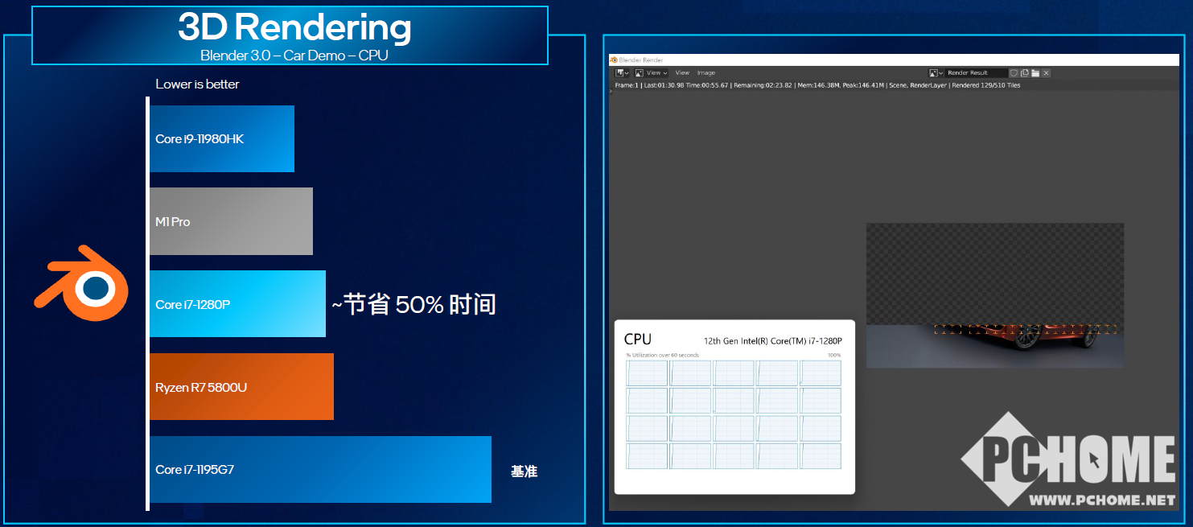The image size is (1193, 527).
Task: Click the 100% label on the CPU panel
Action: click(834, 355)
